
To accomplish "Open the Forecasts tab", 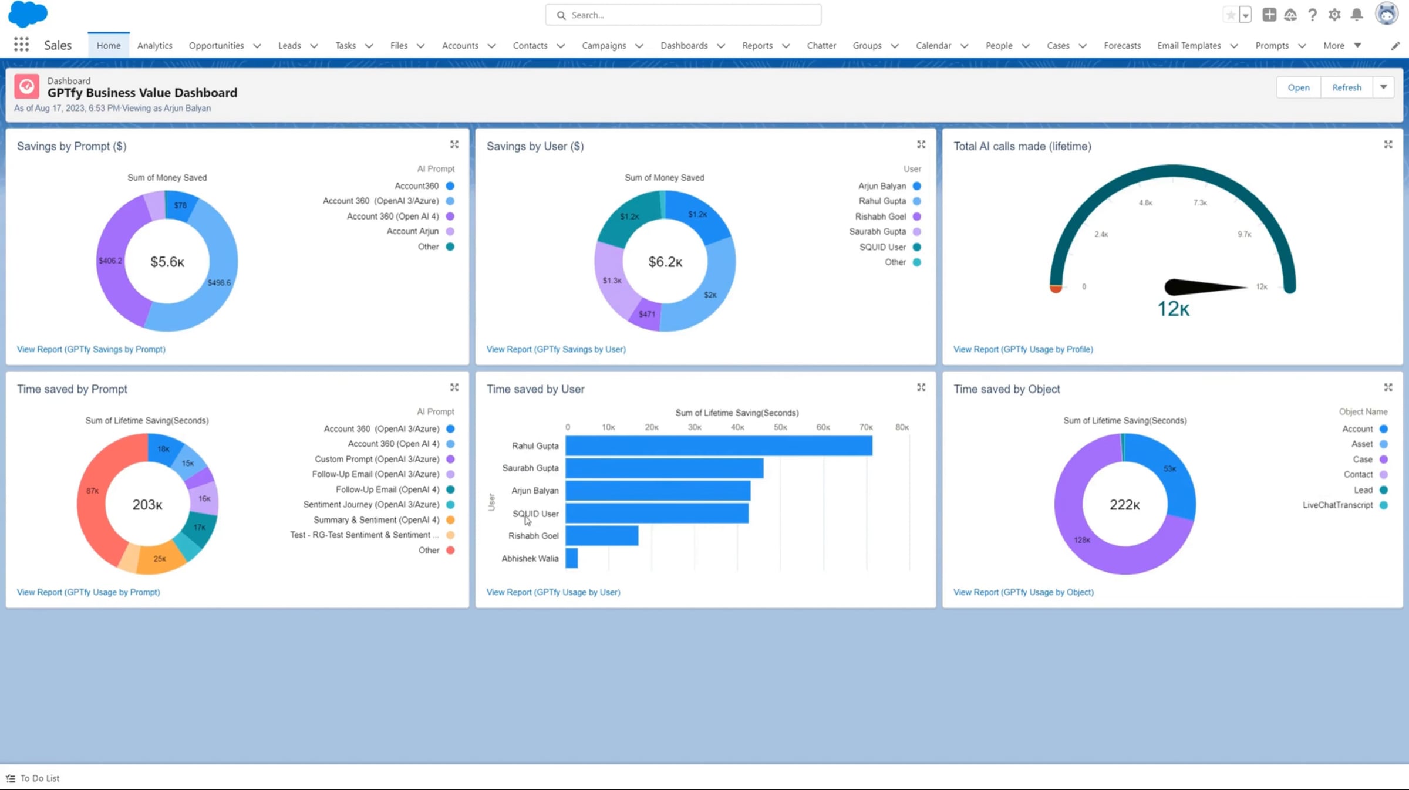I will click(1122, 45).
